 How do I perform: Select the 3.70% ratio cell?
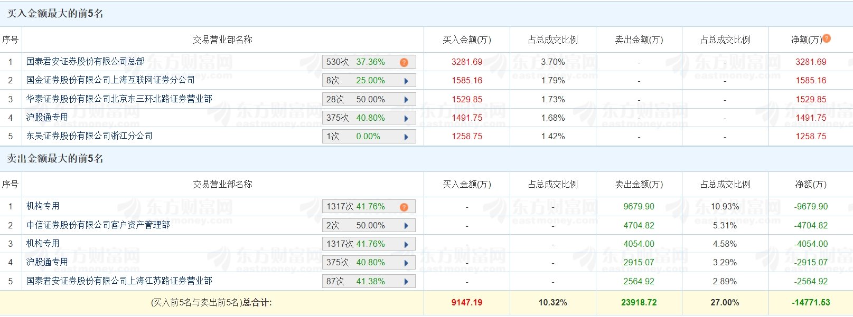553,62
